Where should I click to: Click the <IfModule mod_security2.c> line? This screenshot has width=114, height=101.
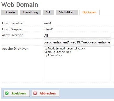65,48
